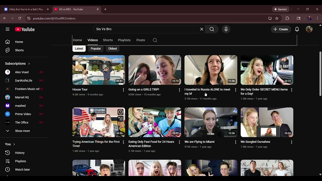322x181 pixels.
Task: Click the channel search magnifier icon
Action: coord(155,40)
